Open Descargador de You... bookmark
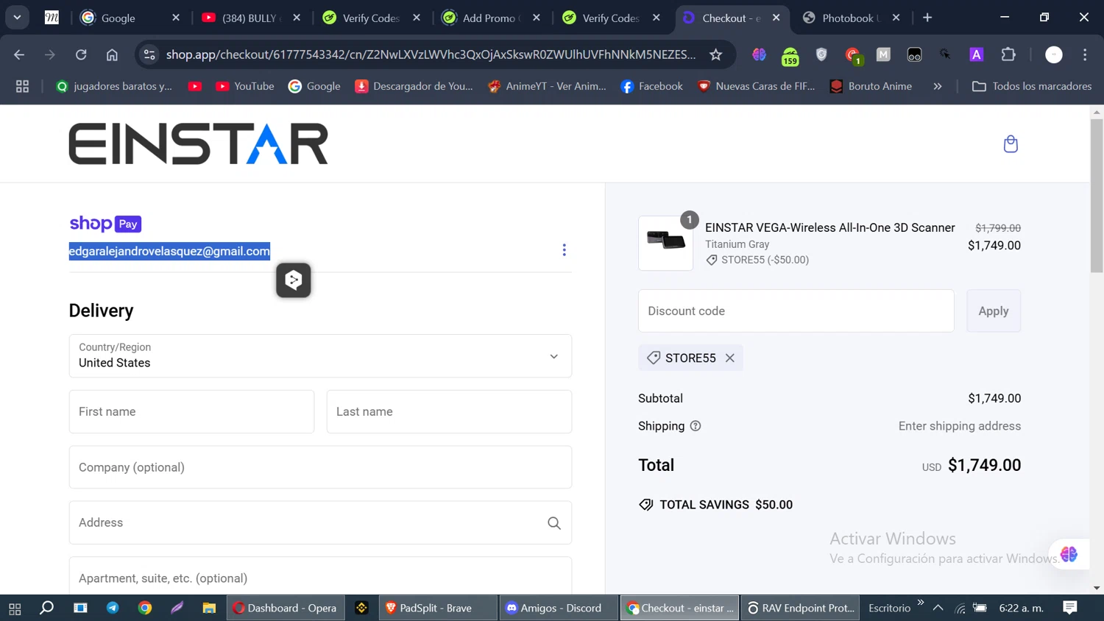The image size is (1104, 621). point(414,86)
